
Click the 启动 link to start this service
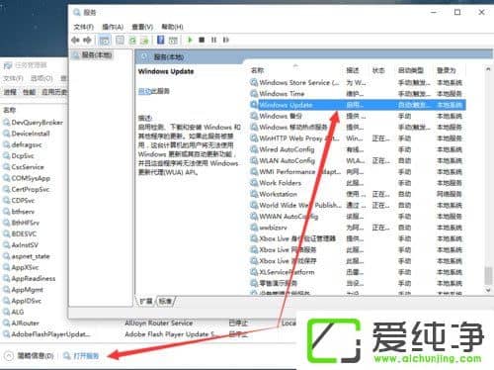tap(144, 91)
